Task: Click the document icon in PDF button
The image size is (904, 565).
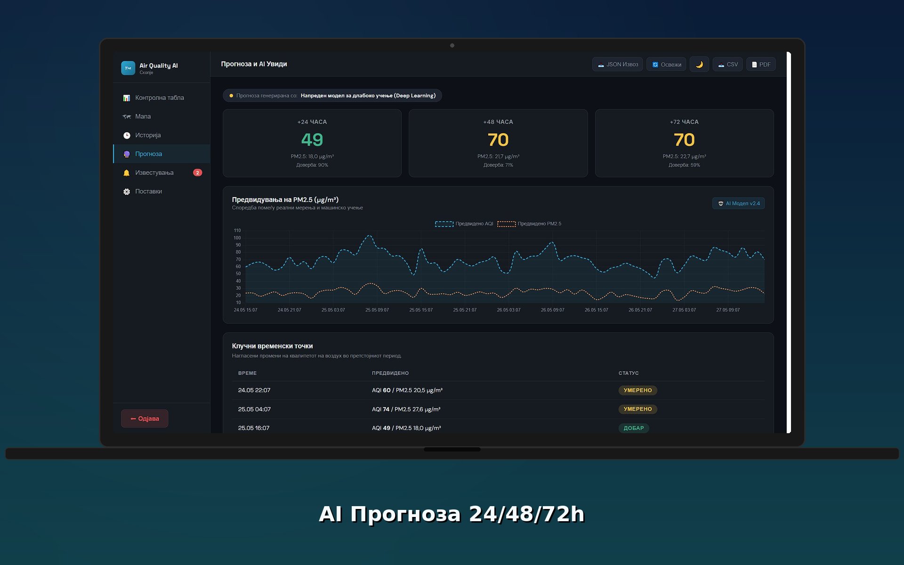Action: tap(754, 65)
